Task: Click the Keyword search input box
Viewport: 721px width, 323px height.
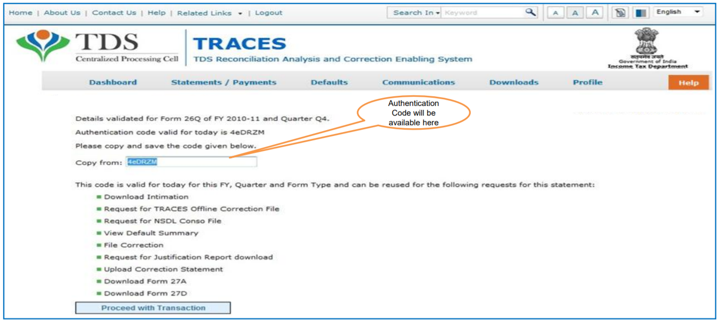Action: pos(482,13)
